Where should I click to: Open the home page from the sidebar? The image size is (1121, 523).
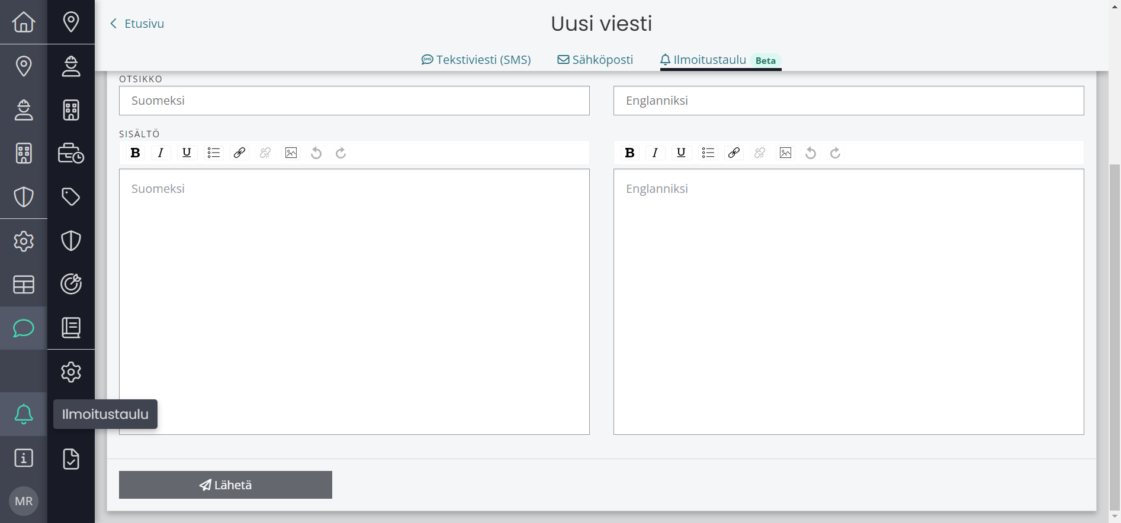pyautogui.click(x=24, y=22)
